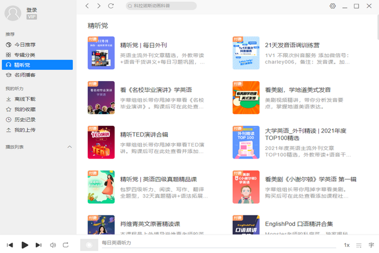Skip to the next track

tap(39, 245)
